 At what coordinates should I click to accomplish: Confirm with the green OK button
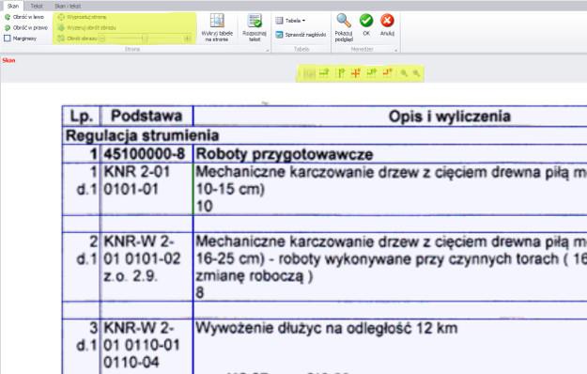click(x=366, y=24)
